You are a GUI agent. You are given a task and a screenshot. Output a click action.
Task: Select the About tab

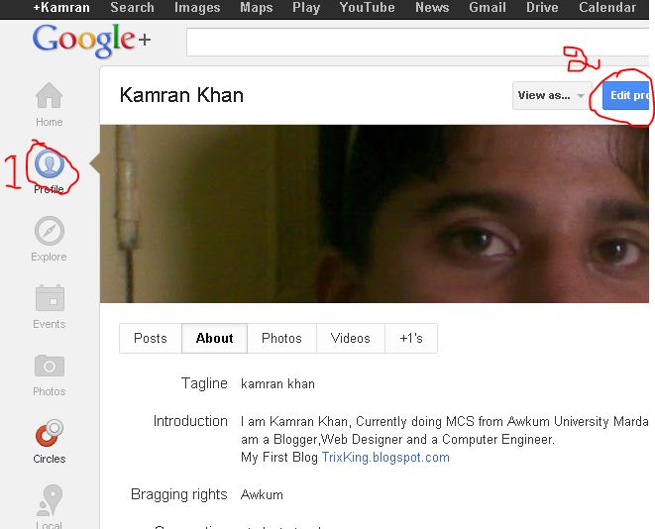tap(214, 338)
